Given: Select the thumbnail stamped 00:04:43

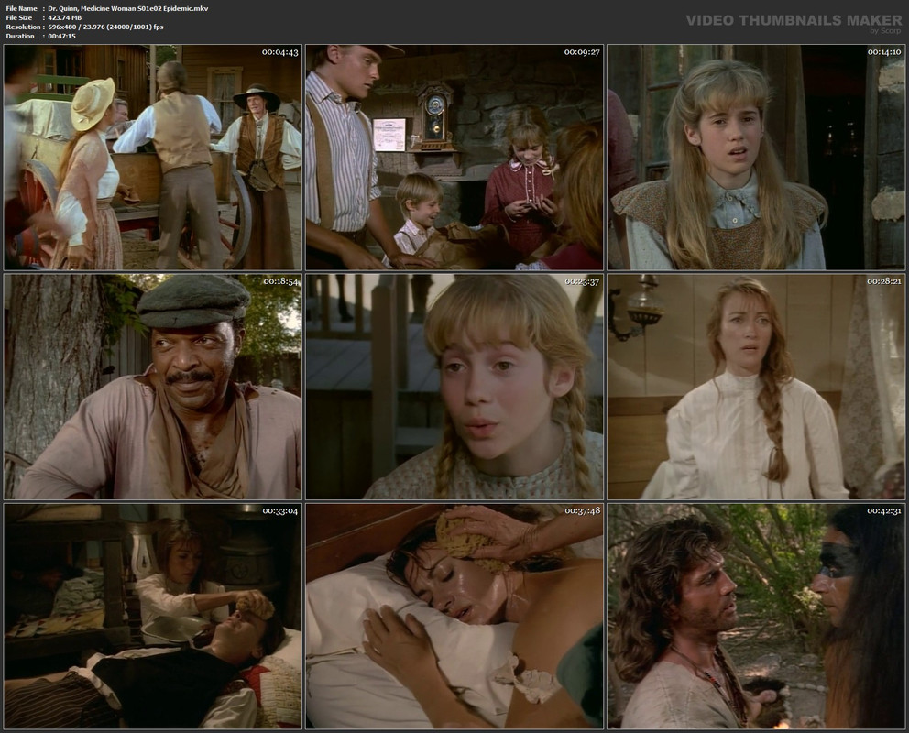Looking at the screenshot, I should click(x=152, y=158).
